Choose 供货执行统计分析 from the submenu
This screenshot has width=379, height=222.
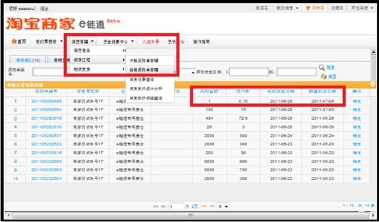[x=146, y=89]
